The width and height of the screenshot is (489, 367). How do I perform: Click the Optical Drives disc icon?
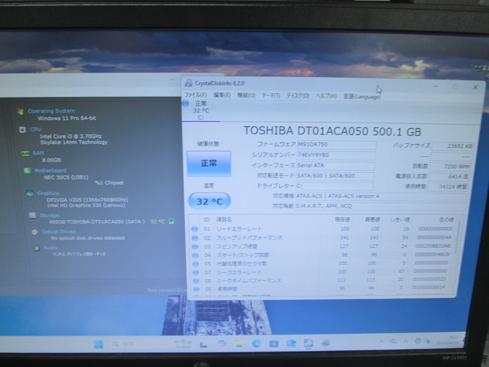tap(35, 232)
